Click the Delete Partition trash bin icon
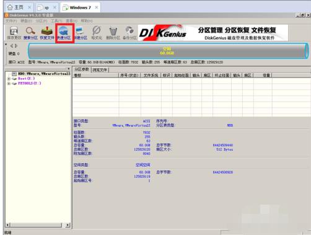 (113, 33)
